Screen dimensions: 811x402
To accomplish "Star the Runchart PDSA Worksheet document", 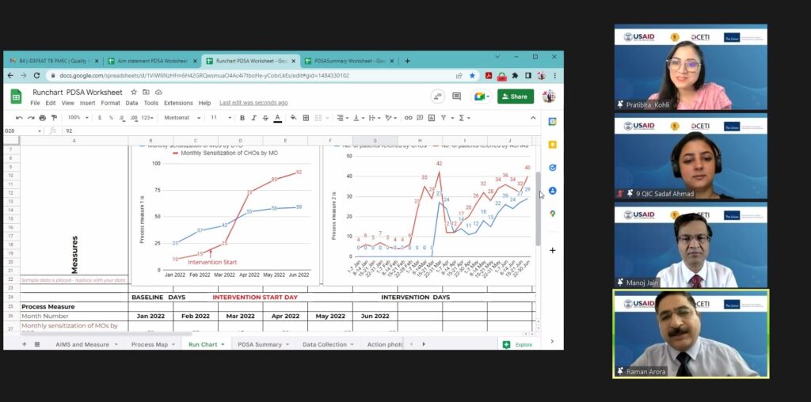I will 134,92.
